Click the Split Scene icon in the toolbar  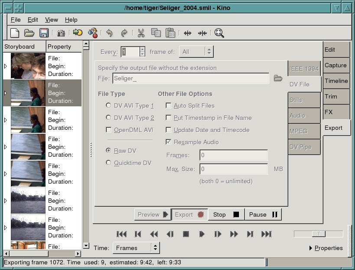coord(187,33)
